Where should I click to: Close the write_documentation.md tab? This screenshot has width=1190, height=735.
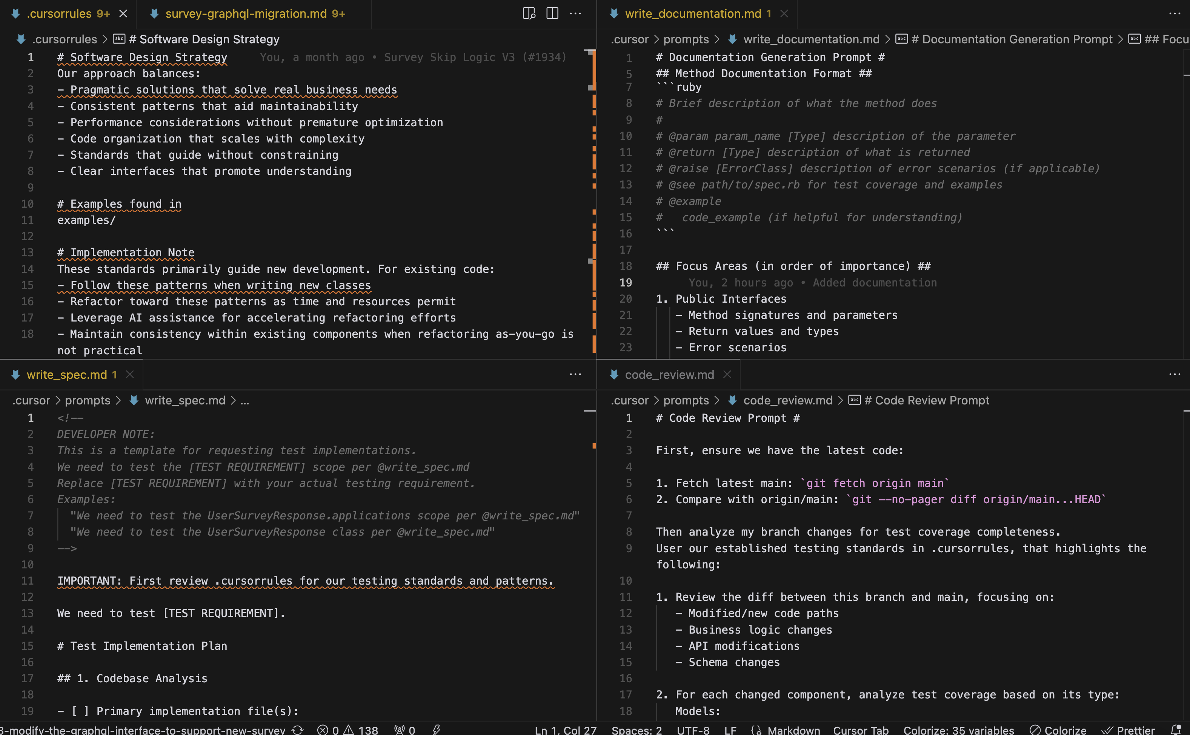(784, 14)
